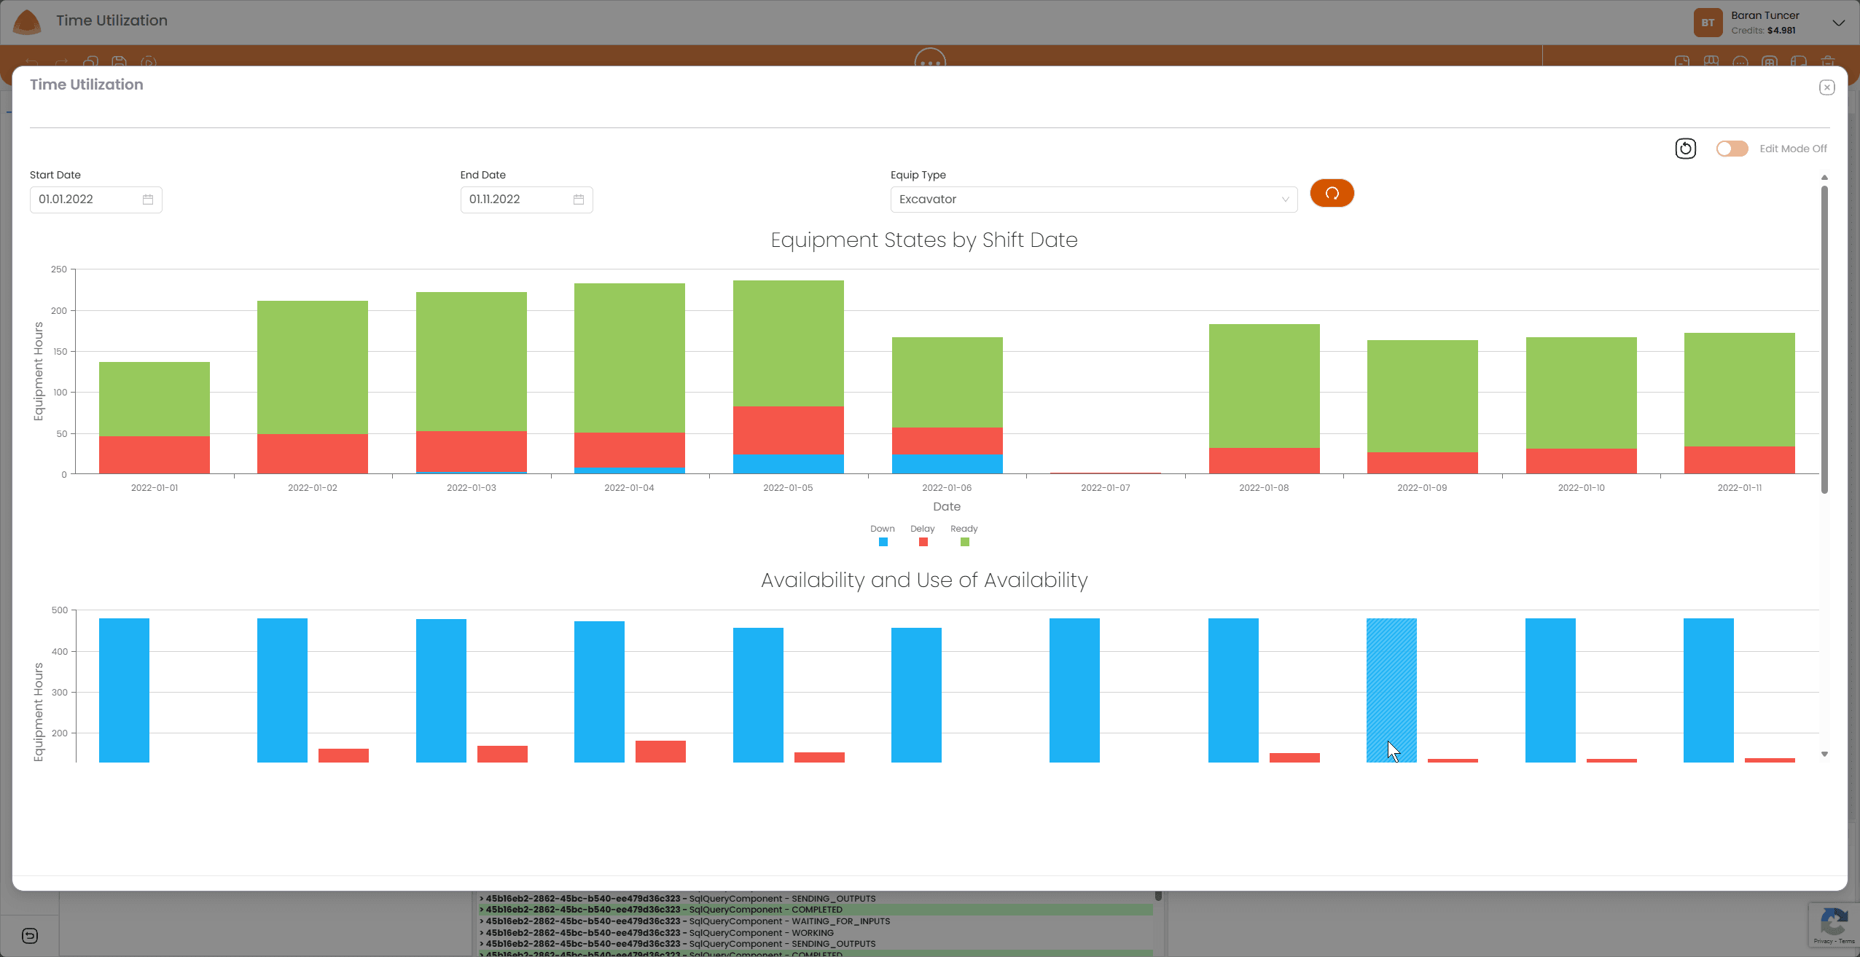Delete via the trash icon in the toolbar
Image resolution: width=1860 pixels, height=957 pixels.
click(x=1828, y=62)
